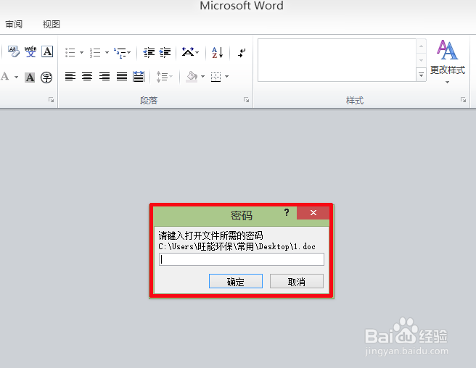Click the Numbering list icon
476x368 pixels.
tap(95, 52)
